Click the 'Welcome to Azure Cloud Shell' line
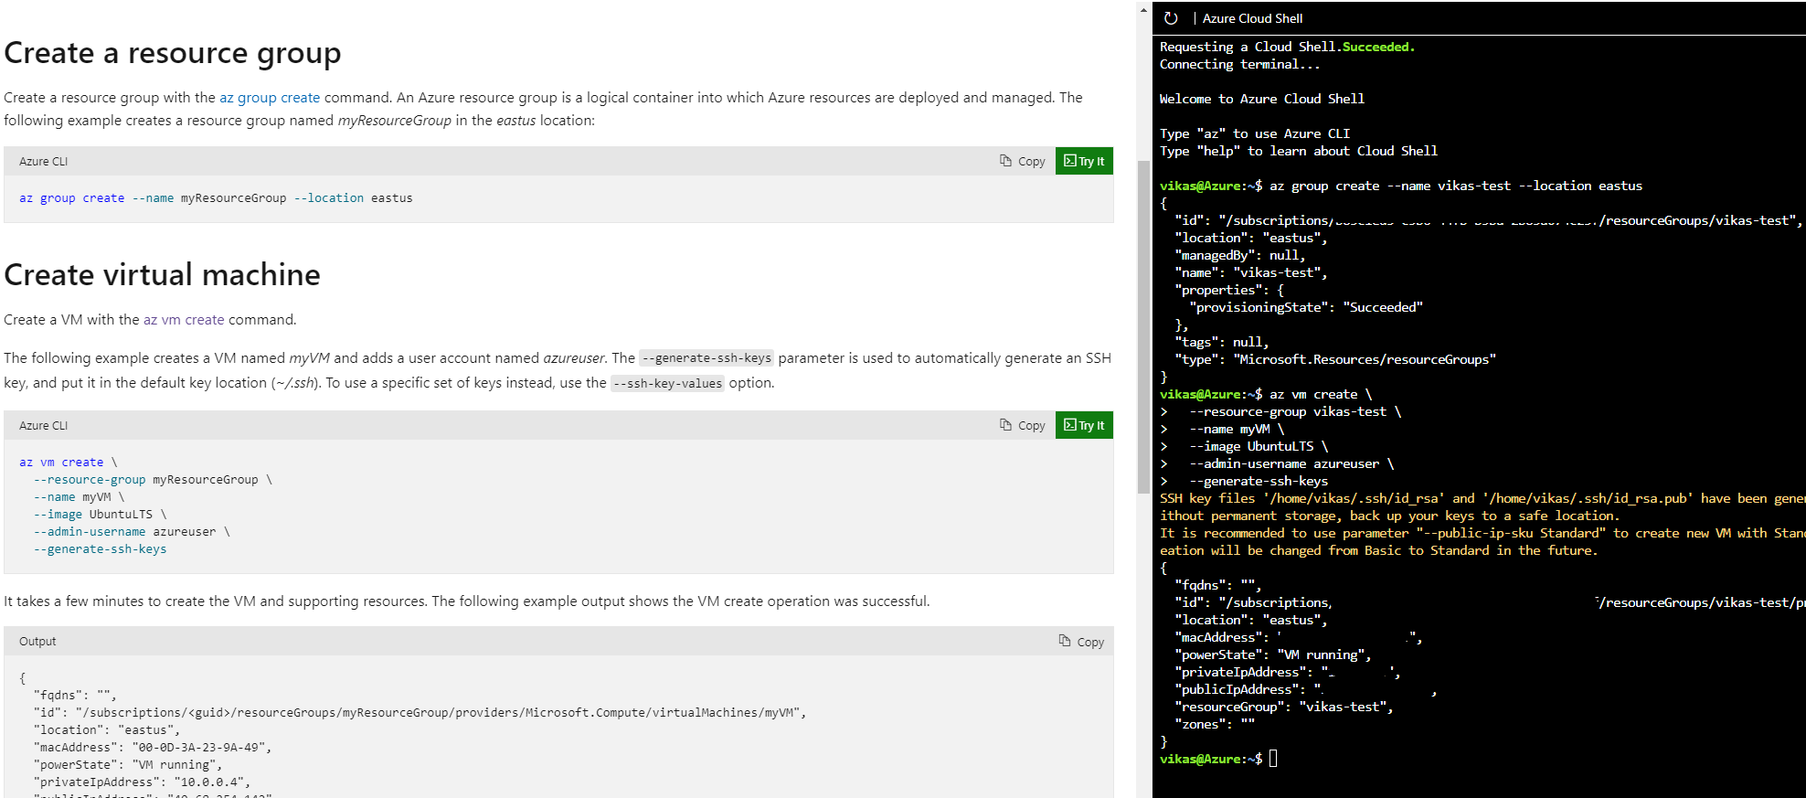The width and height of the screenshot is (1806, 798). (x=1262, y=99)
